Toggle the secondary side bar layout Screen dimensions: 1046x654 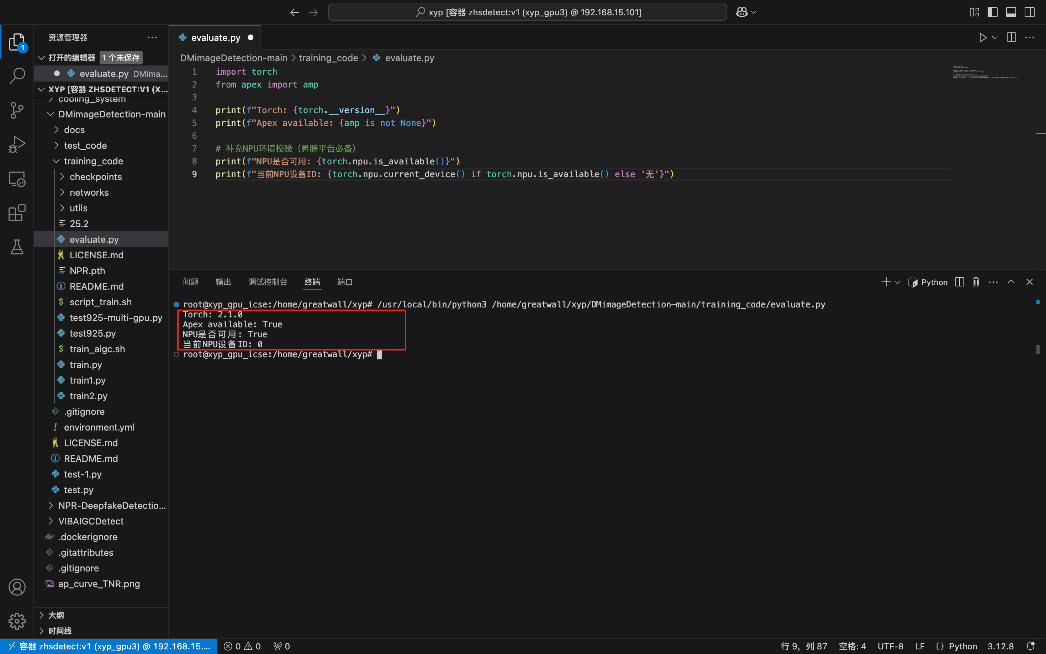[x=1030, y=12]
